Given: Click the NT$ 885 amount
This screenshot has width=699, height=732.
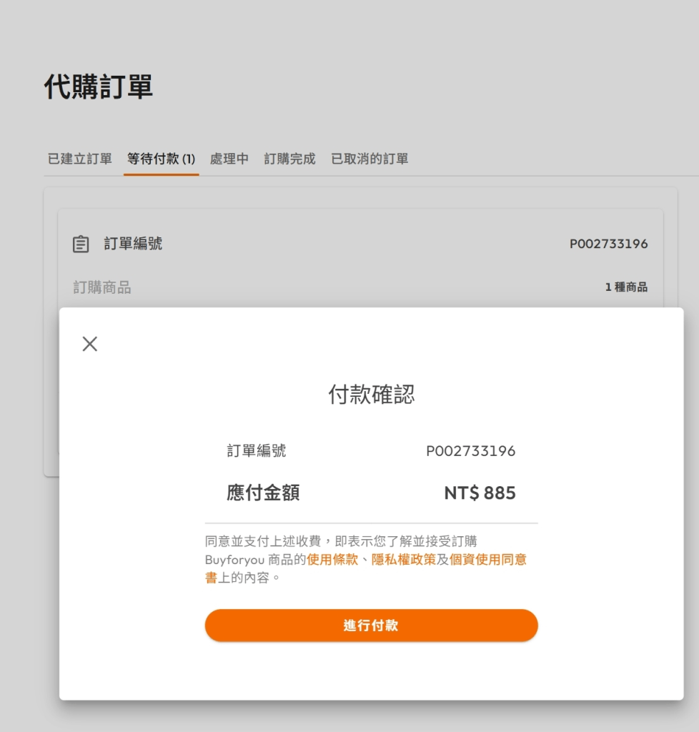Looking at the screenshot, I should point(480,493).
